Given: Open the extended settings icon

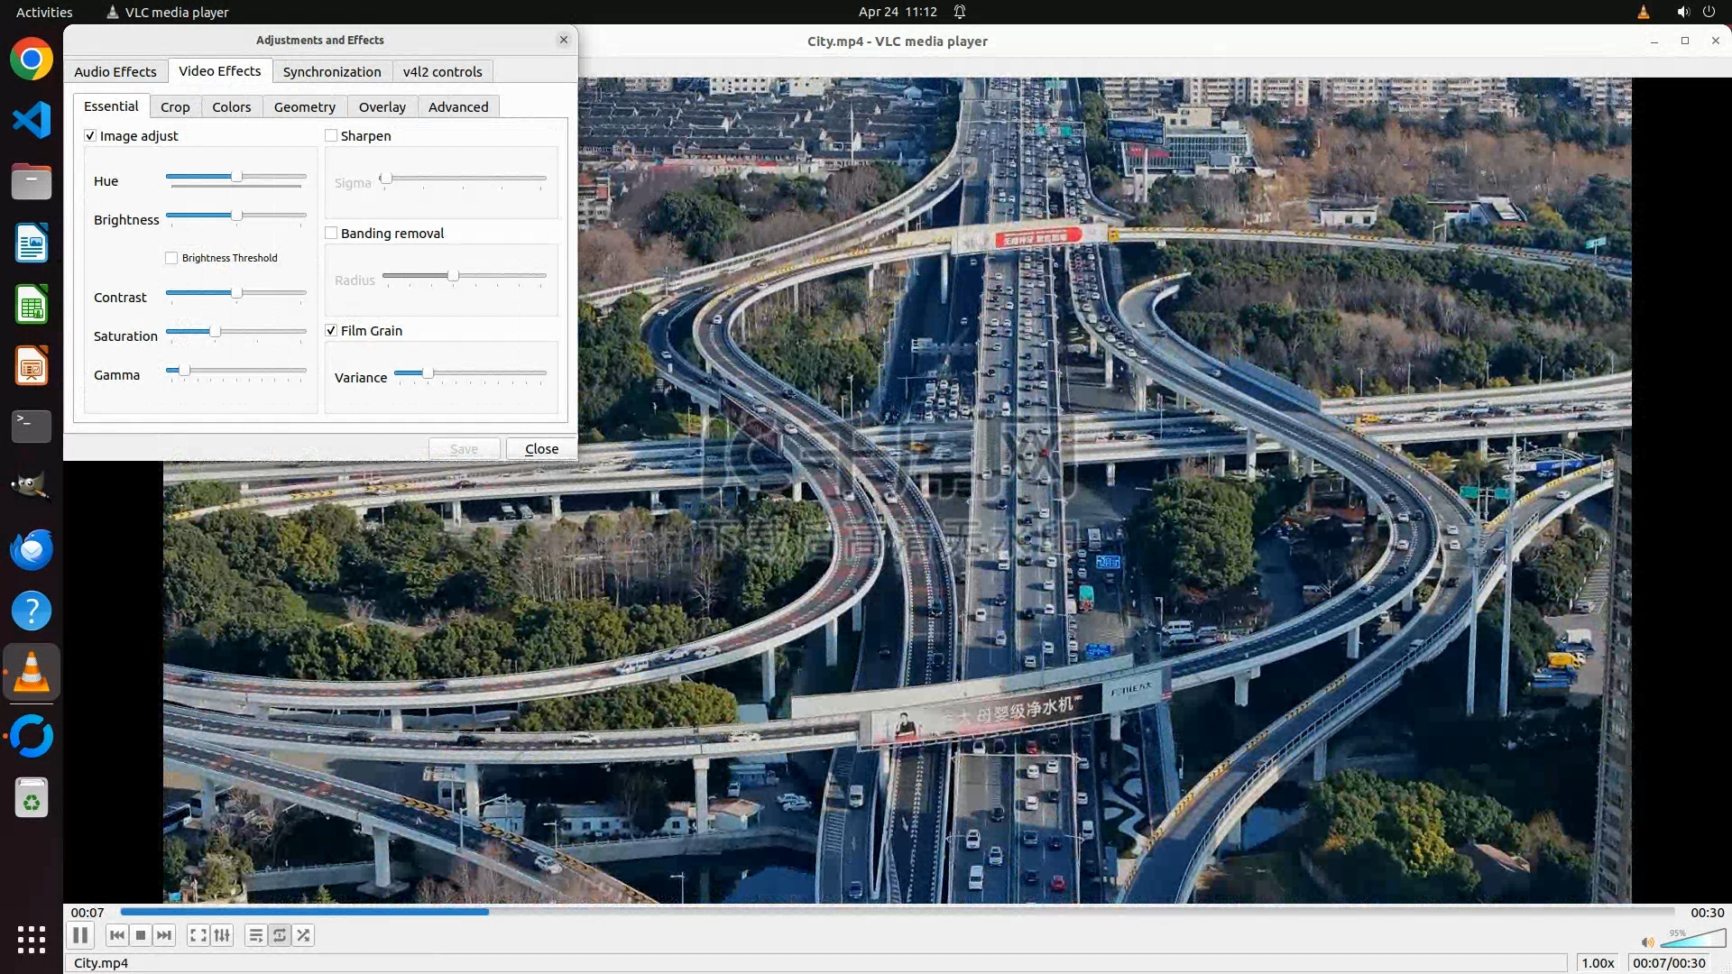Looking at the screenshot, I should (222, 935).
